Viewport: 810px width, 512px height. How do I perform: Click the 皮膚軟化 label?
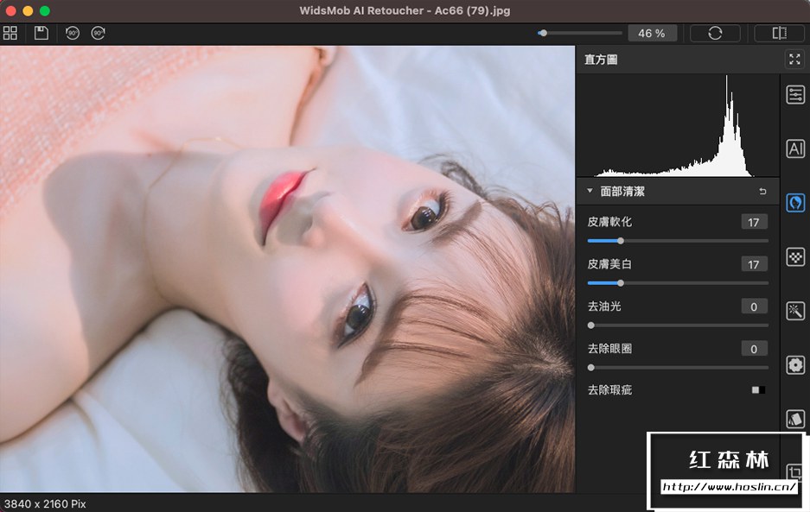(x=609, y=222)
